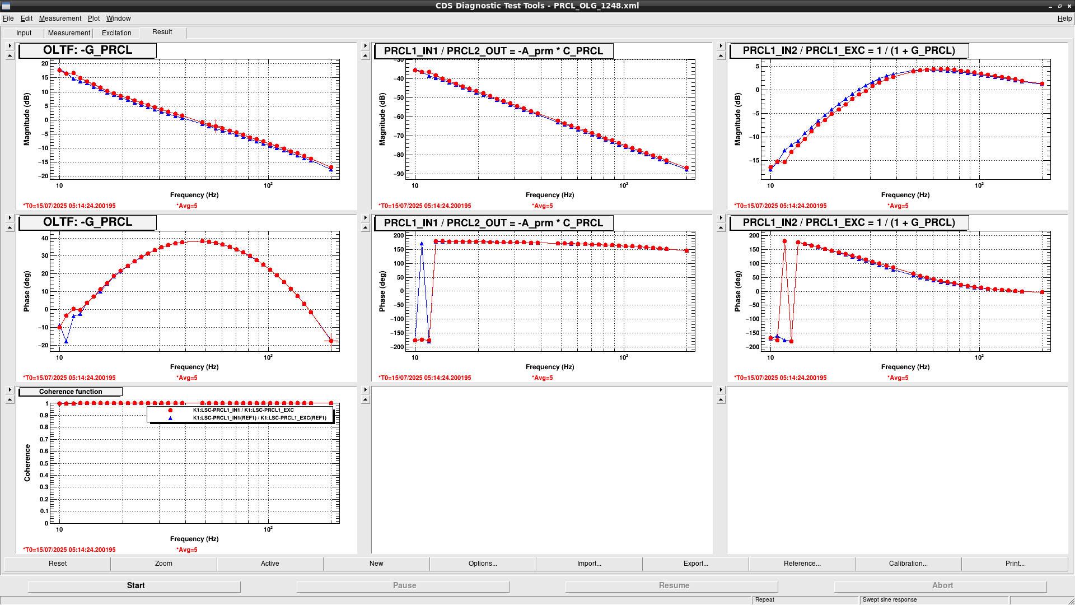The height and width of the screenshot is (605, 1075).
Task: Click '*Avg=5' under the Coherence plot
Action: [x=187, y=550]
